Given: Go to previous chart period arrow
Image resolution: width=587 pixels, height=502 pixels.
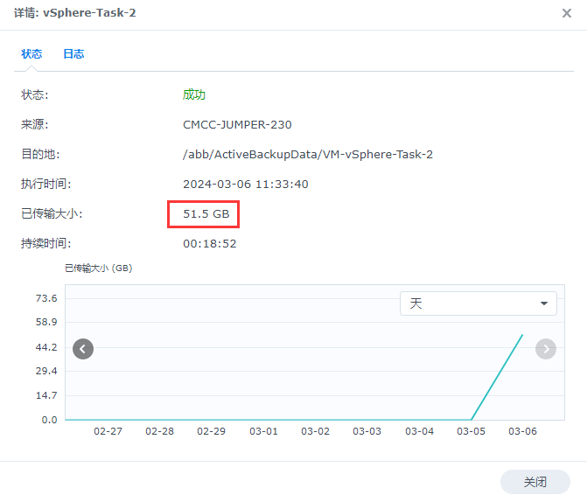Looking at the screenshot, I should pyautogui.click(x=83, y=349).
